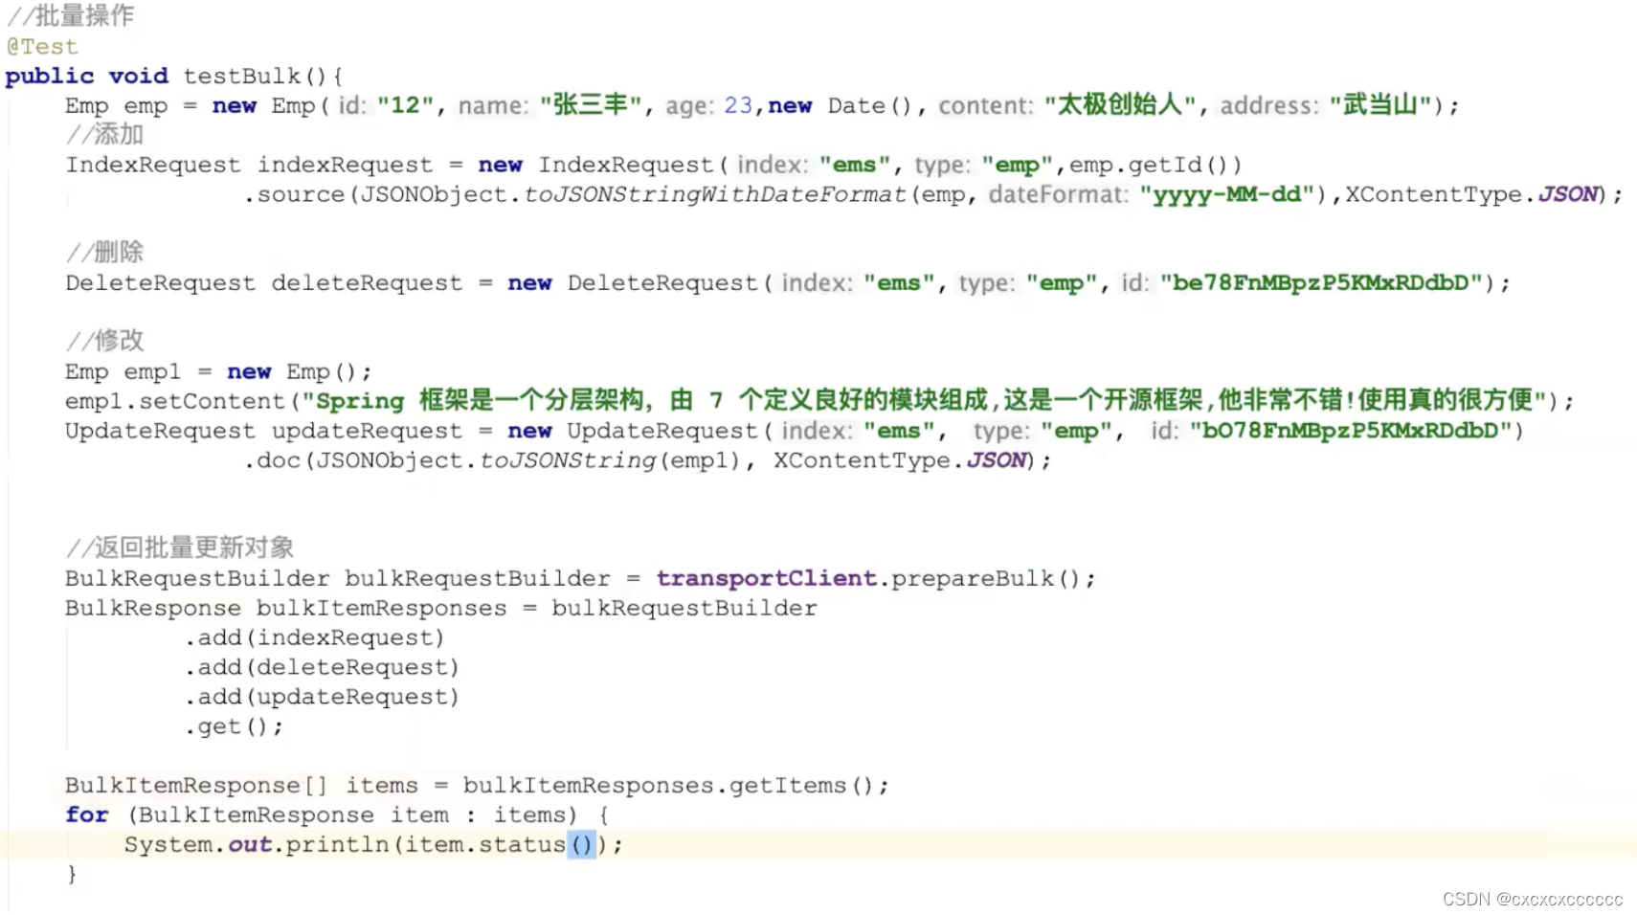Click the //批量操作 comment
This screenshot has width=1637, height=915.
pyautogui.click(x=70, y=15)
